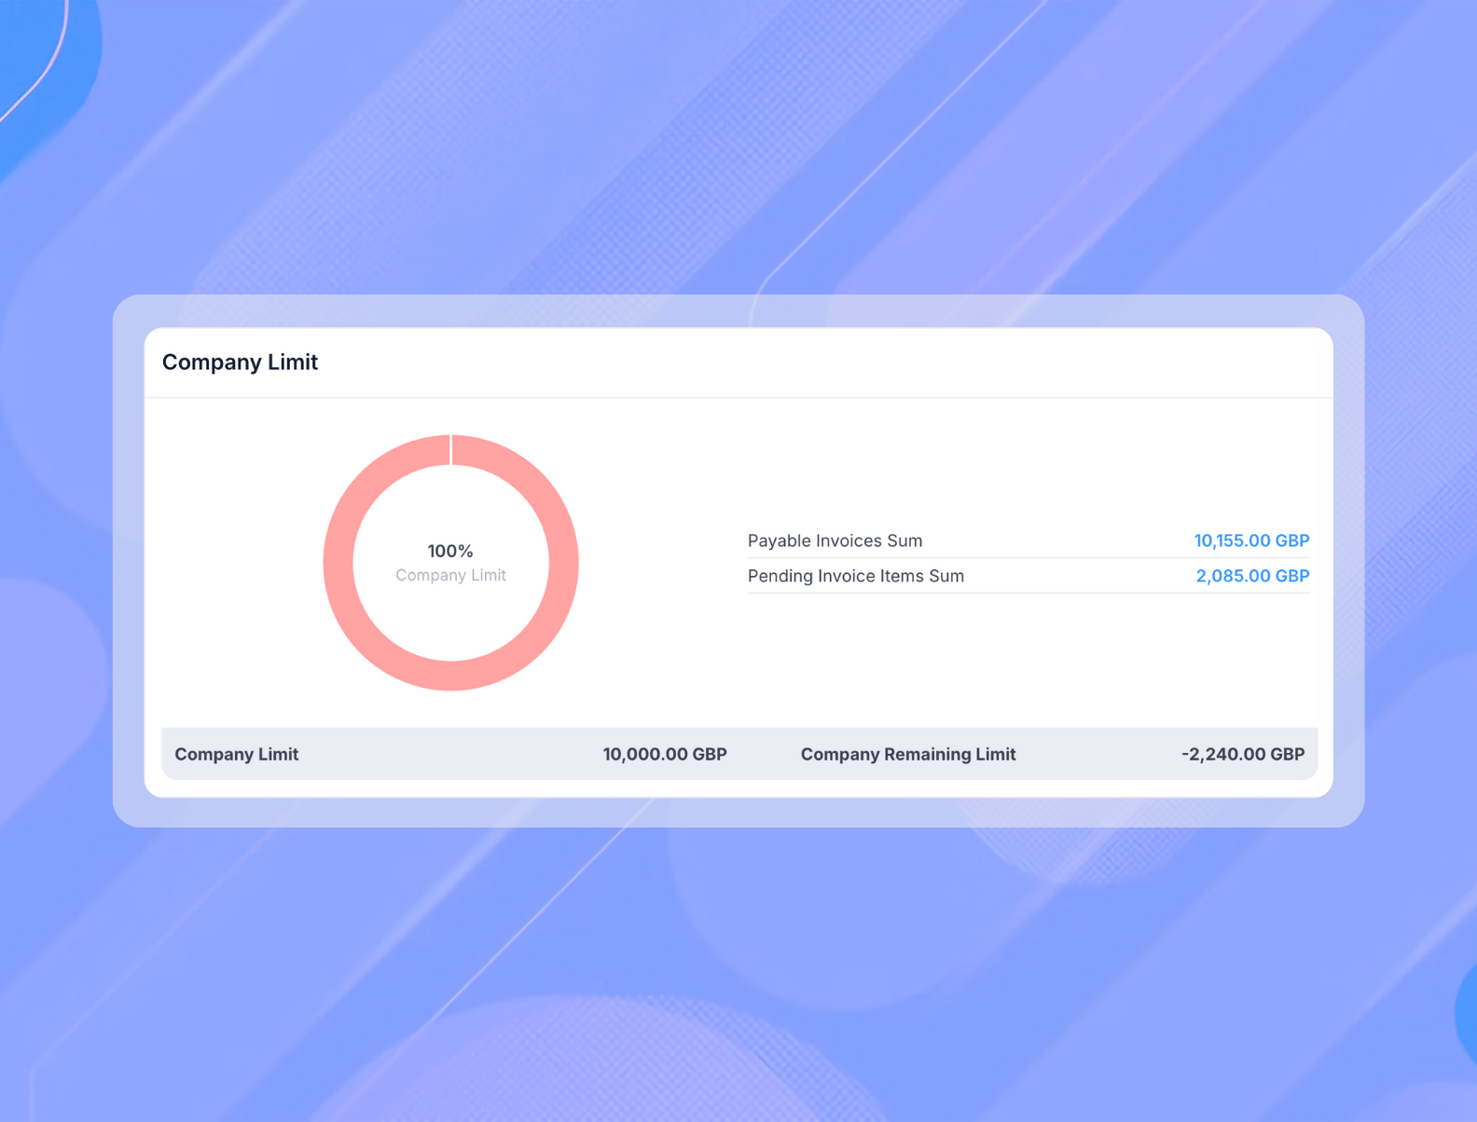The width and height of the screenshot is (1477, 1122).
Task: Click the Company Remaining Limit label
Action: coord(908,754)
